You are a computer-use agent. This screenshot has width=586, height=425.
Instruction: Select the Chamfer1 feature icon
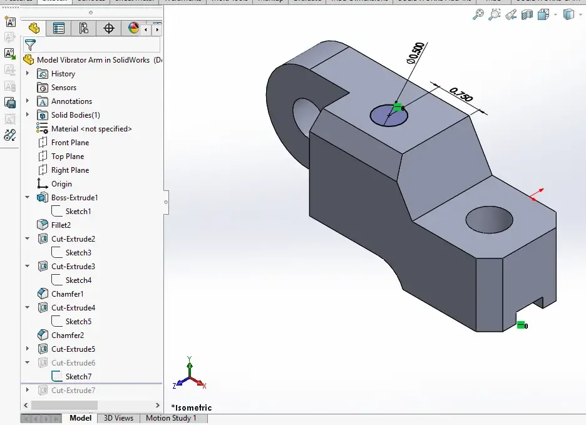[43, 294]
